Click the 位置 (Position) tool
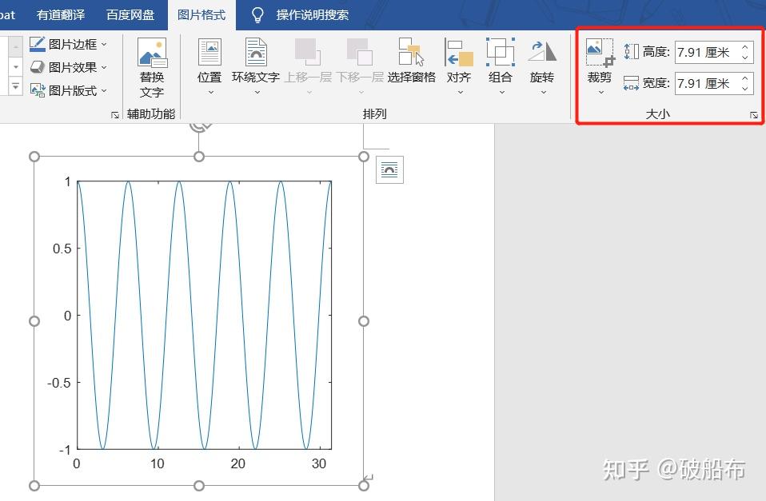 tap(209, 60)
